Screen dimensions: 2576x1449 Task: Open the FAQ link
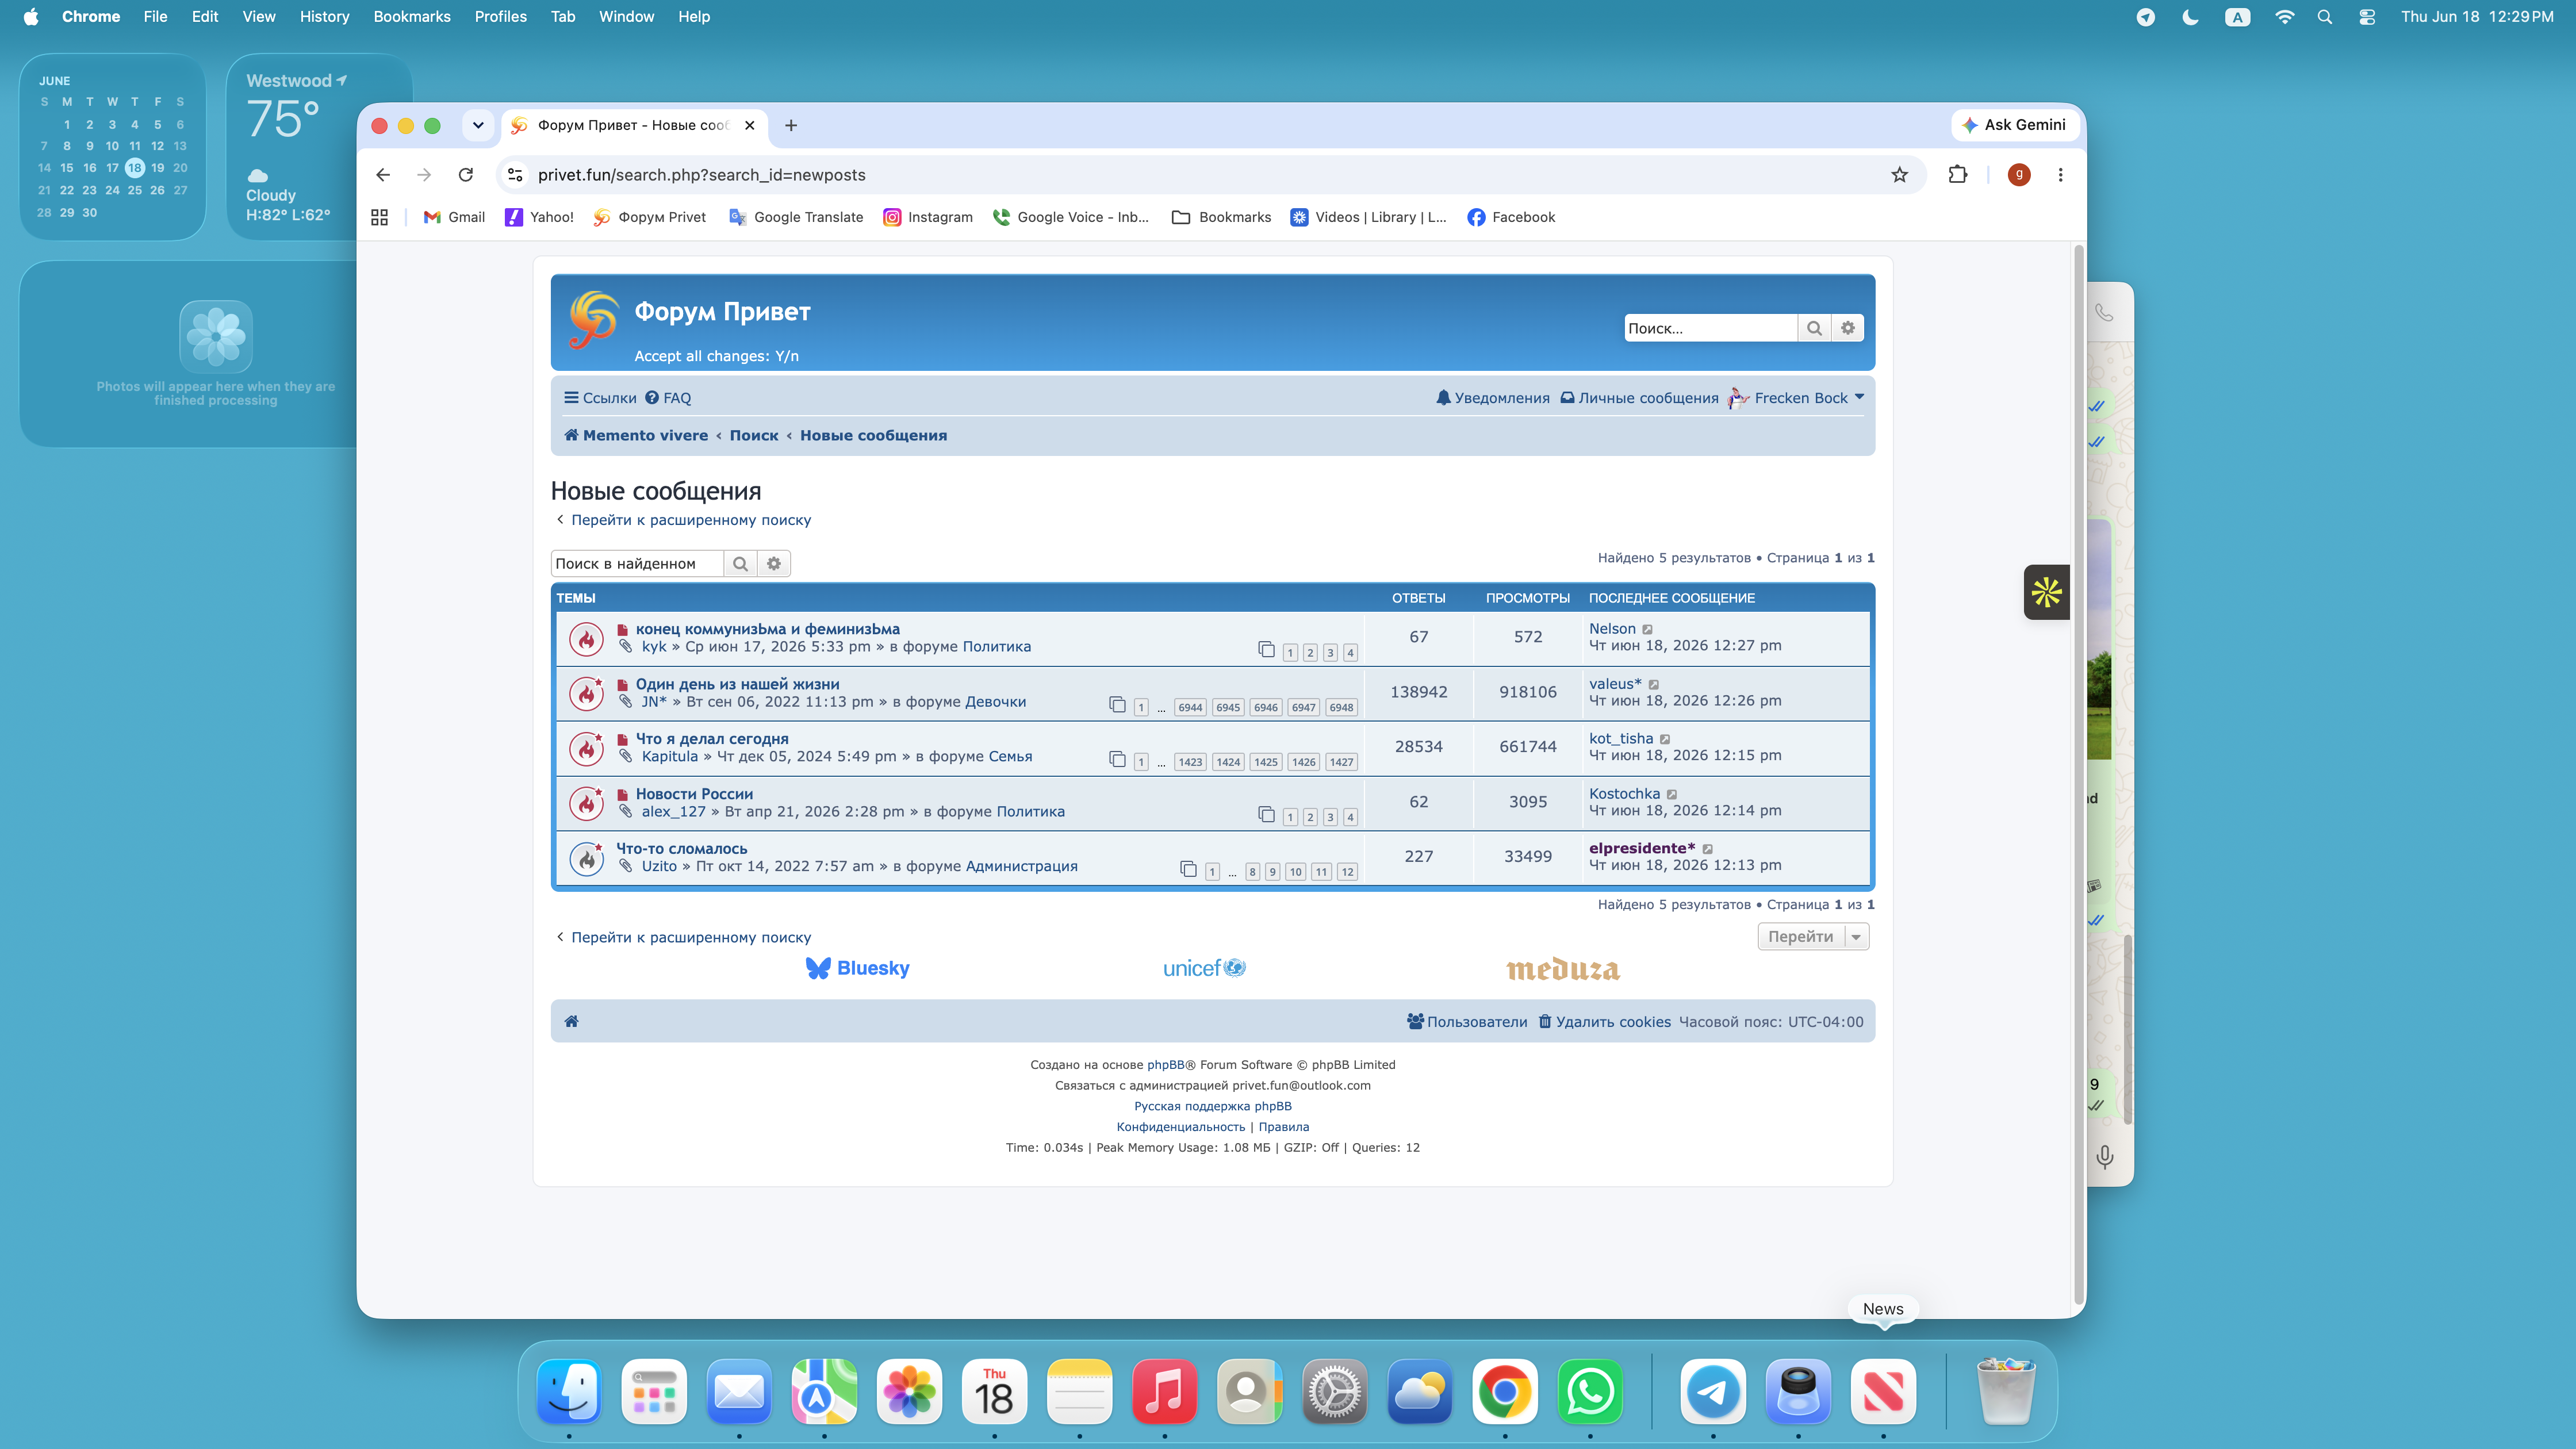point(668,398)
